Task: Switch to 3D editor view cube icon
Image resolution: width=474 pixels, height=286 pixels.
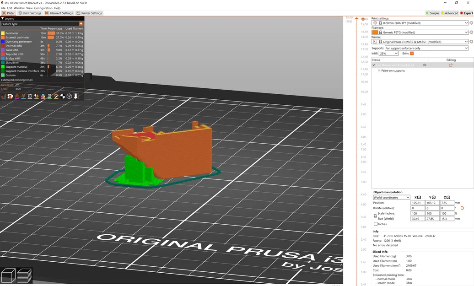Action: tap(8, 275)
